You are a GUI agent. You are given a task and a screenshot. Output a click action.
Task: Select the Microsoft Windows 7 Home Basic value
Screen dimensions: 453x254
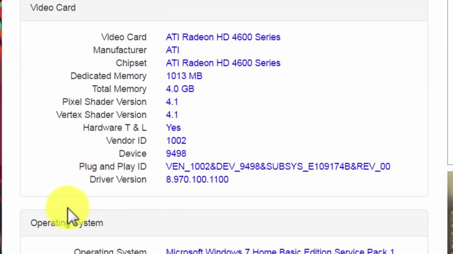pyautogui.click(x=280, y=251)
